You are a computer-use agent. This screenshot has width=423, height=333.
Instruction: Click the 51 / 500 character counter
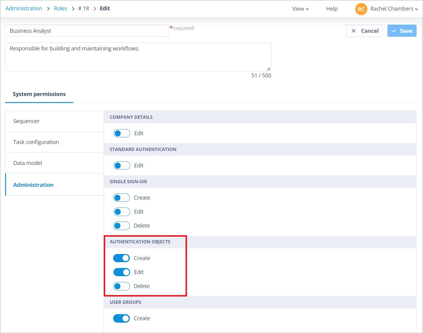pyautogui.click(x=261, y=76)
